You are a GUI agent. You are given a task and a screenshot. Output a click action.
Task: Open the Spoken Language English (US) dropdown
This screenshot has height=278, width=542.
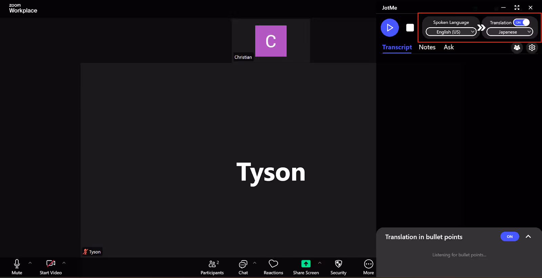click(451, 32)
